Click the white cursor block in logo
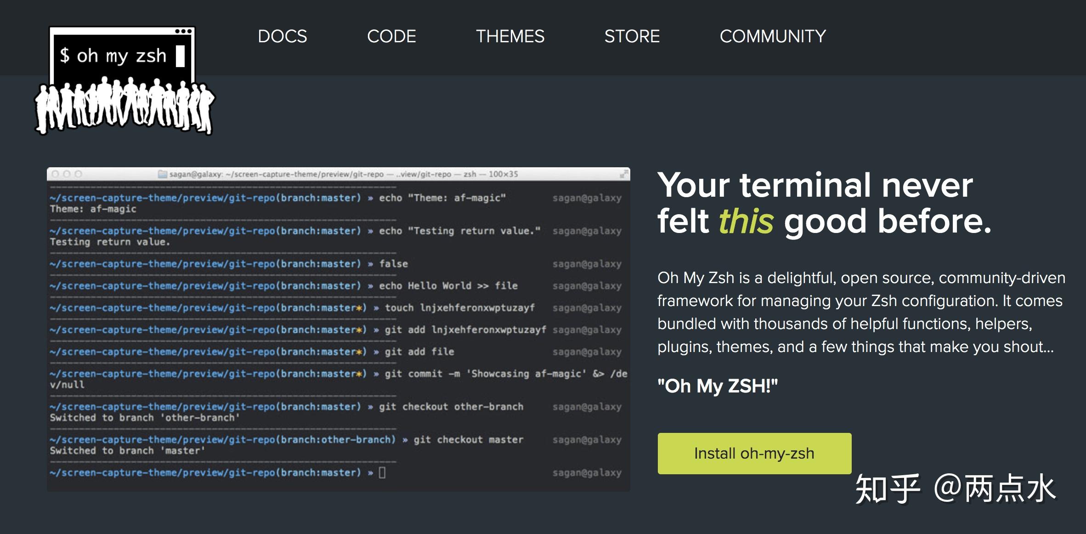This screenshot has width=1086, height=534. tap(180, 56)
